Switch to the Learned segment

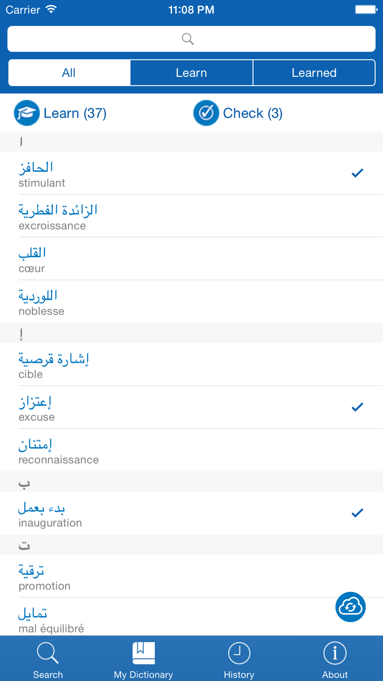[x=314, y=73]
